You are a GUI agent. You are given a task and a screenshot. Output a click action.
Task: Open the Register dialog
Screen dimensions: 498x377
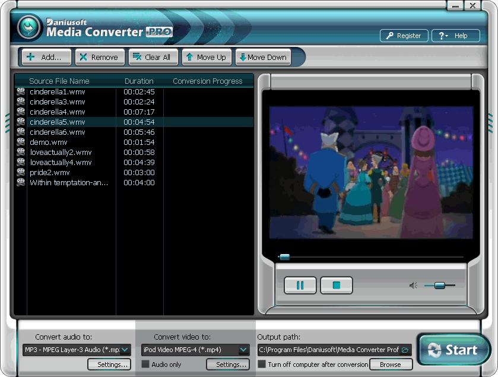coord(404,36)
